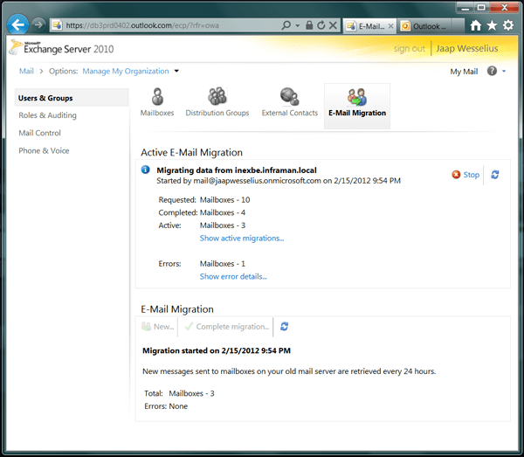Select Users & Groups in sidebar
The height and width of the screenshot is (457, 524).
[x=72, y=98]
